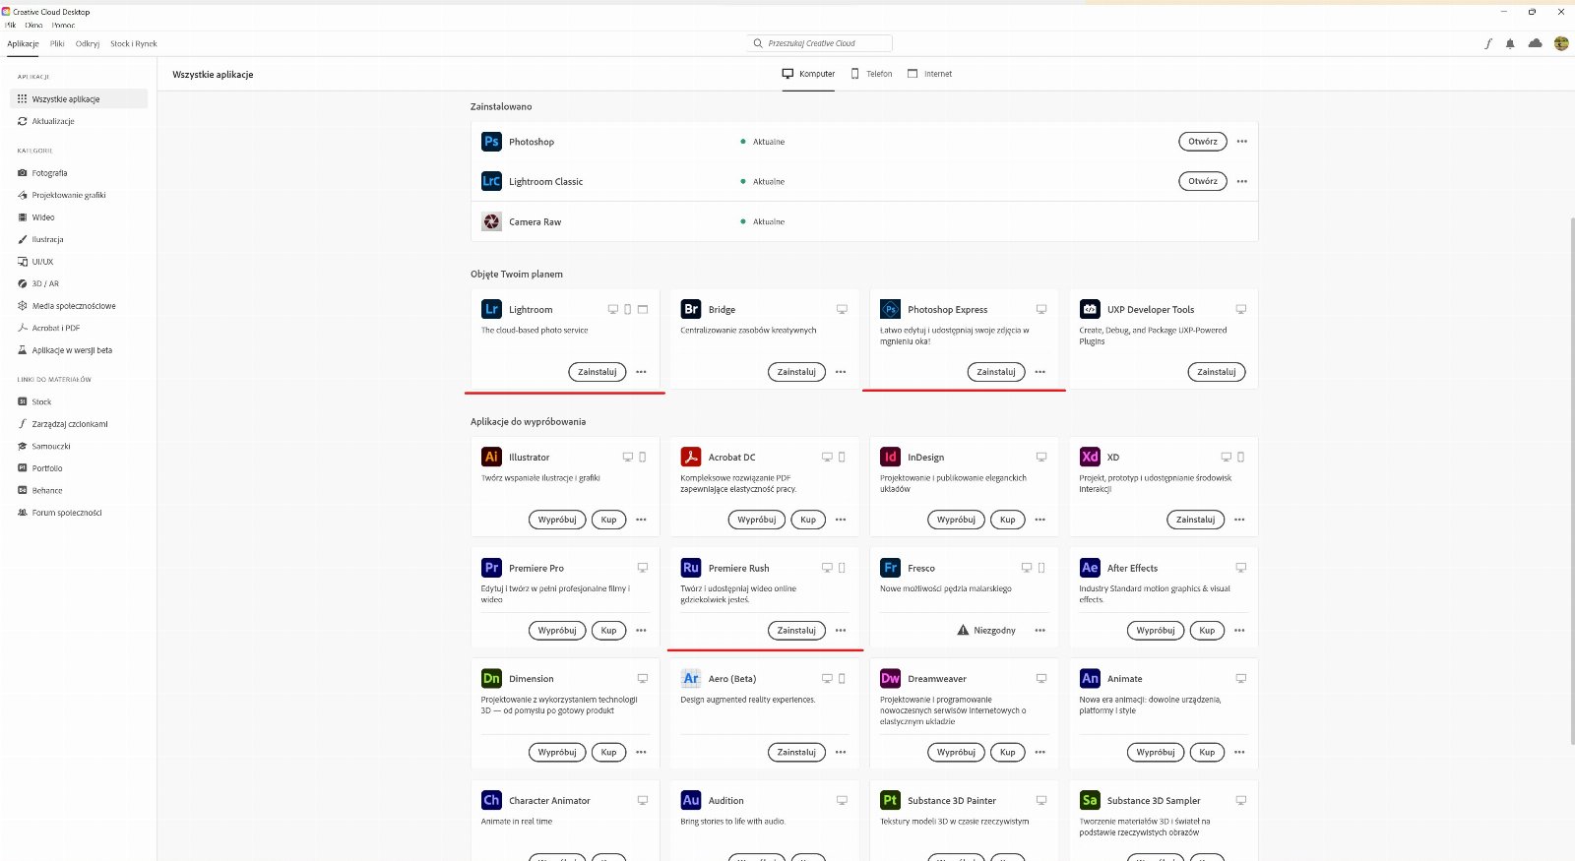This screenshot has width=1575, height=861.
Task: Click the Bridge Br icon
Action: click(691, 309)
